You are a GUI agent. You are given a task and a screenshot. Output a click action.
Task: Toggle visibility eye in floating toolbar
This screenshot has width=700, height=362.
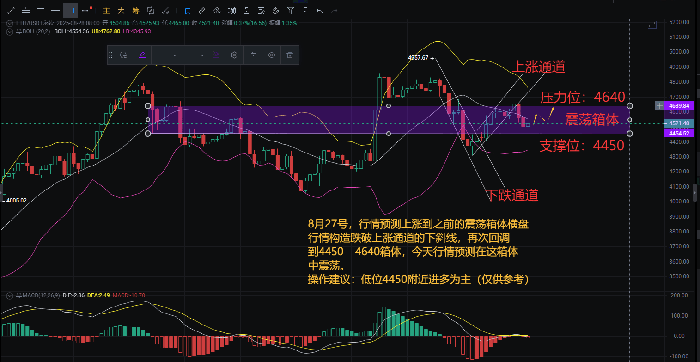272,55
